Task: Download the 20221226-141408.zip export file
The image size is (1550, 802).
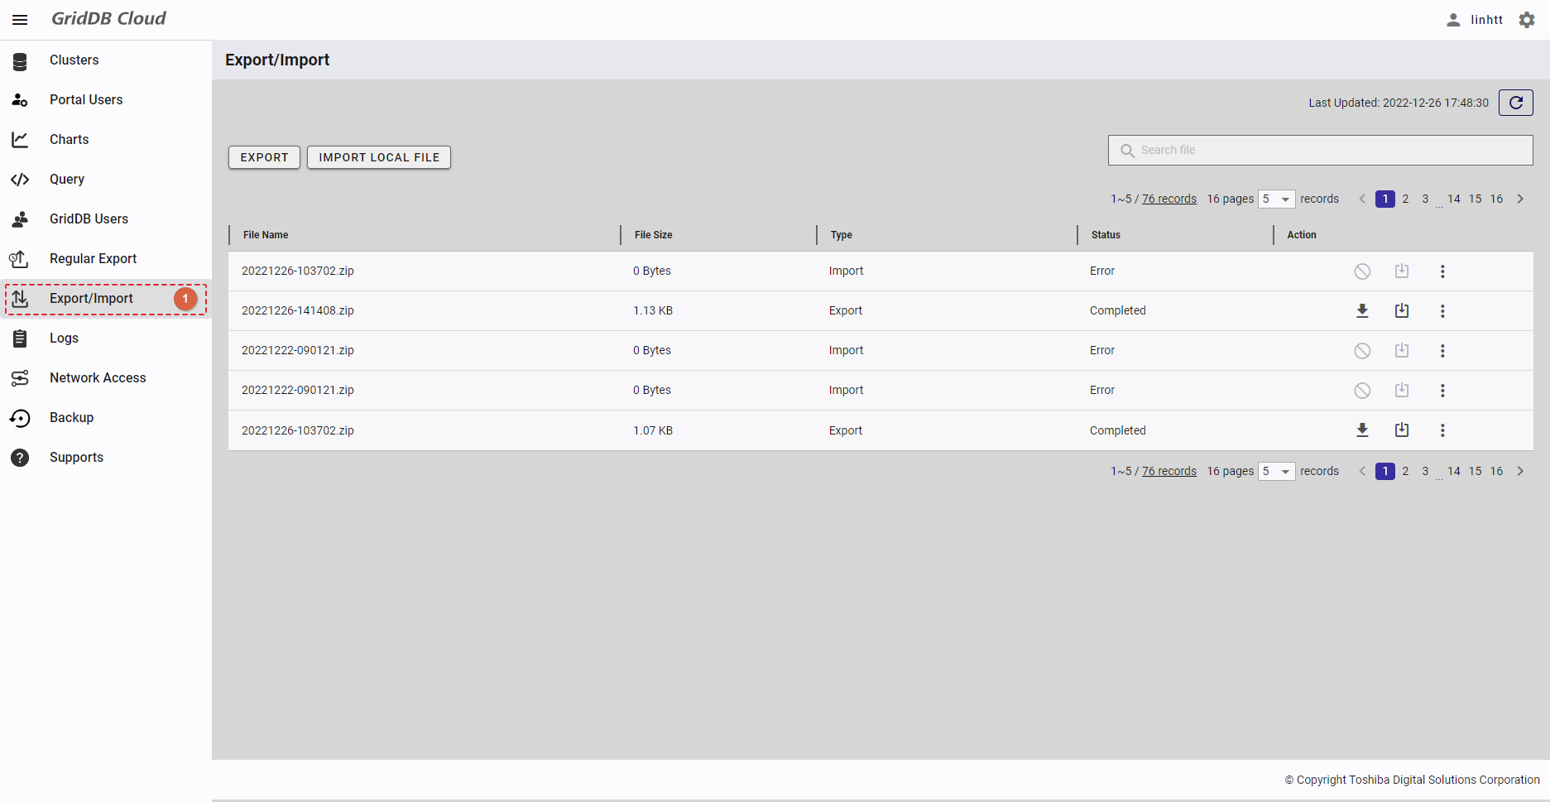Action: (x=1361, y=311)
